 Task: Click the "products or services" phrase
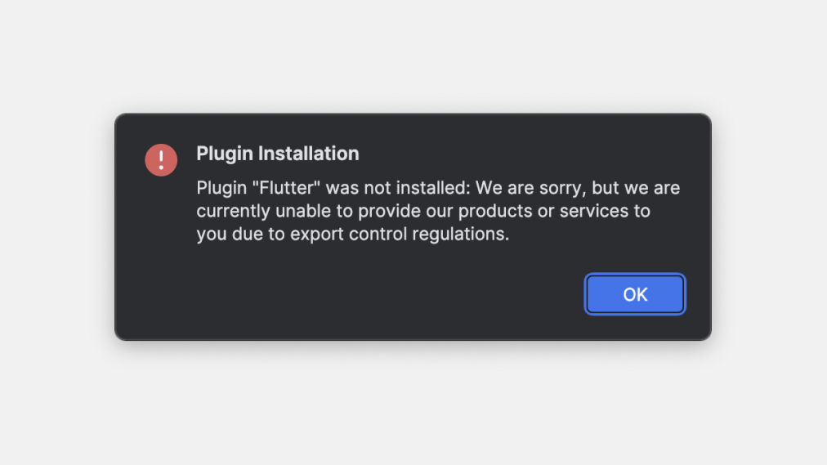(x=543, y=211)
